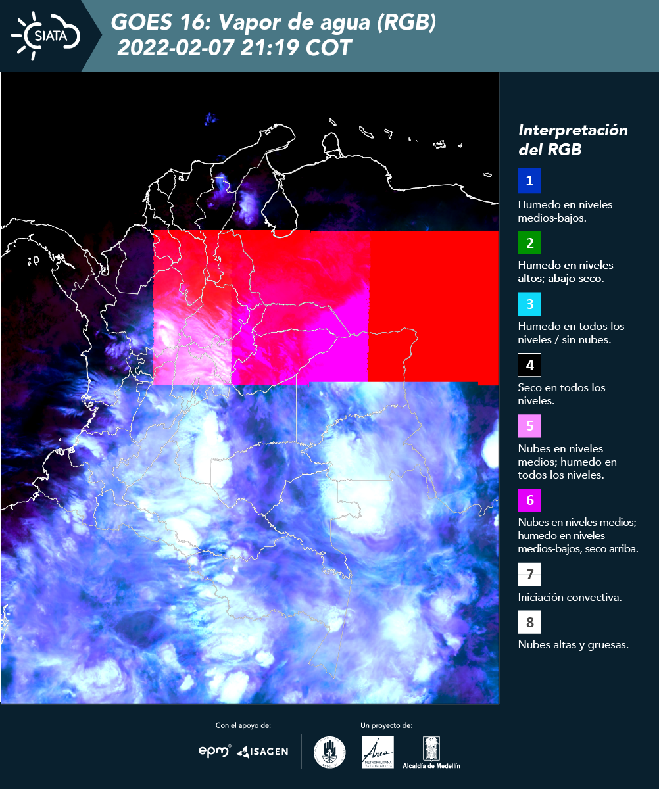Click the Área Metropolitana logo
Screen dimensions: 659x789
click(378, 752)
